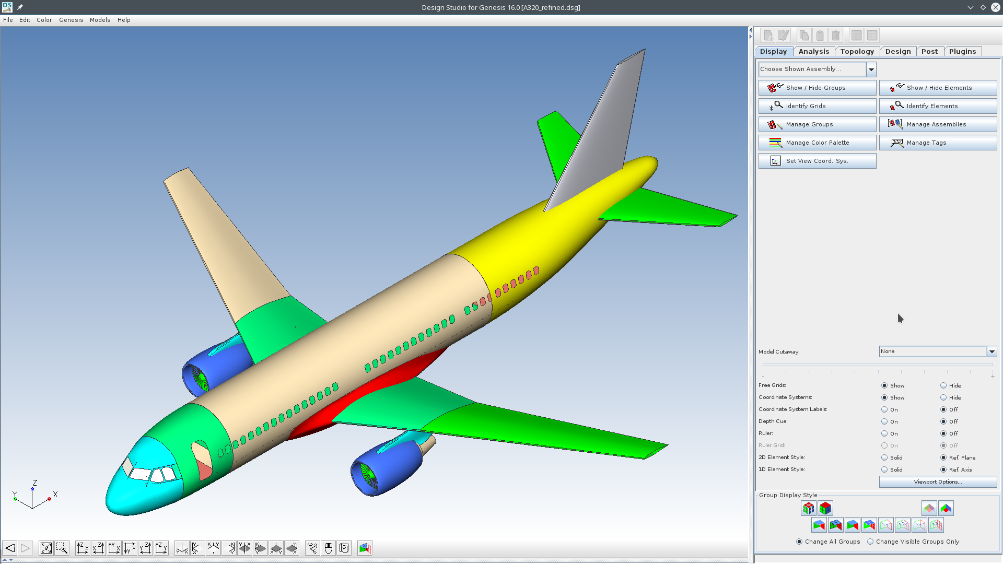The height and width of the screenshot is (564, 1003).
Task: Click the shrunken elements cube style icon
Action: (809, 508)
